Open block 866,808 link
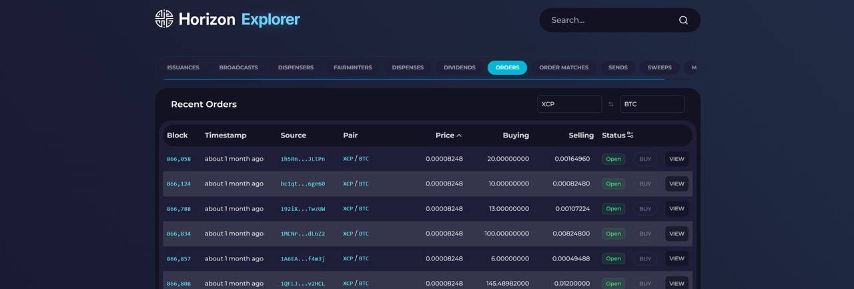The image size is (854, 289). 179,284
